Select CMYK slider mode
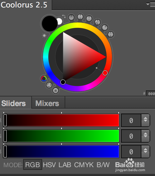Image resolution: width=155 pixels, height=176 pixels. (x=84, y=165)
